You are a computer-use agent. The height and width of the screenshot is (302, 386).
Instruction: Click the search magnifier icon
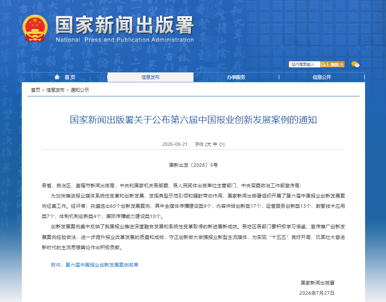tap(323, 64)
